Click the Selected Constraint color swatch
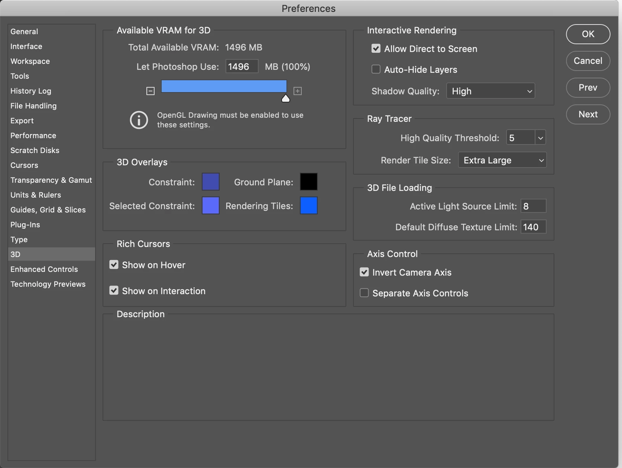This screenshot has width=622, height=468. point(211,205)
